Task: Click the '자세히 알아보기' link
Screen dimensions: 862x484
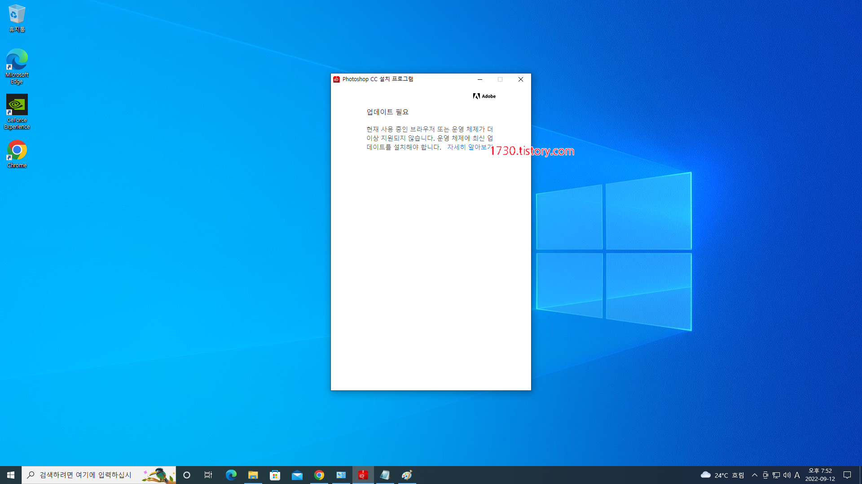Action: [469, 147]
